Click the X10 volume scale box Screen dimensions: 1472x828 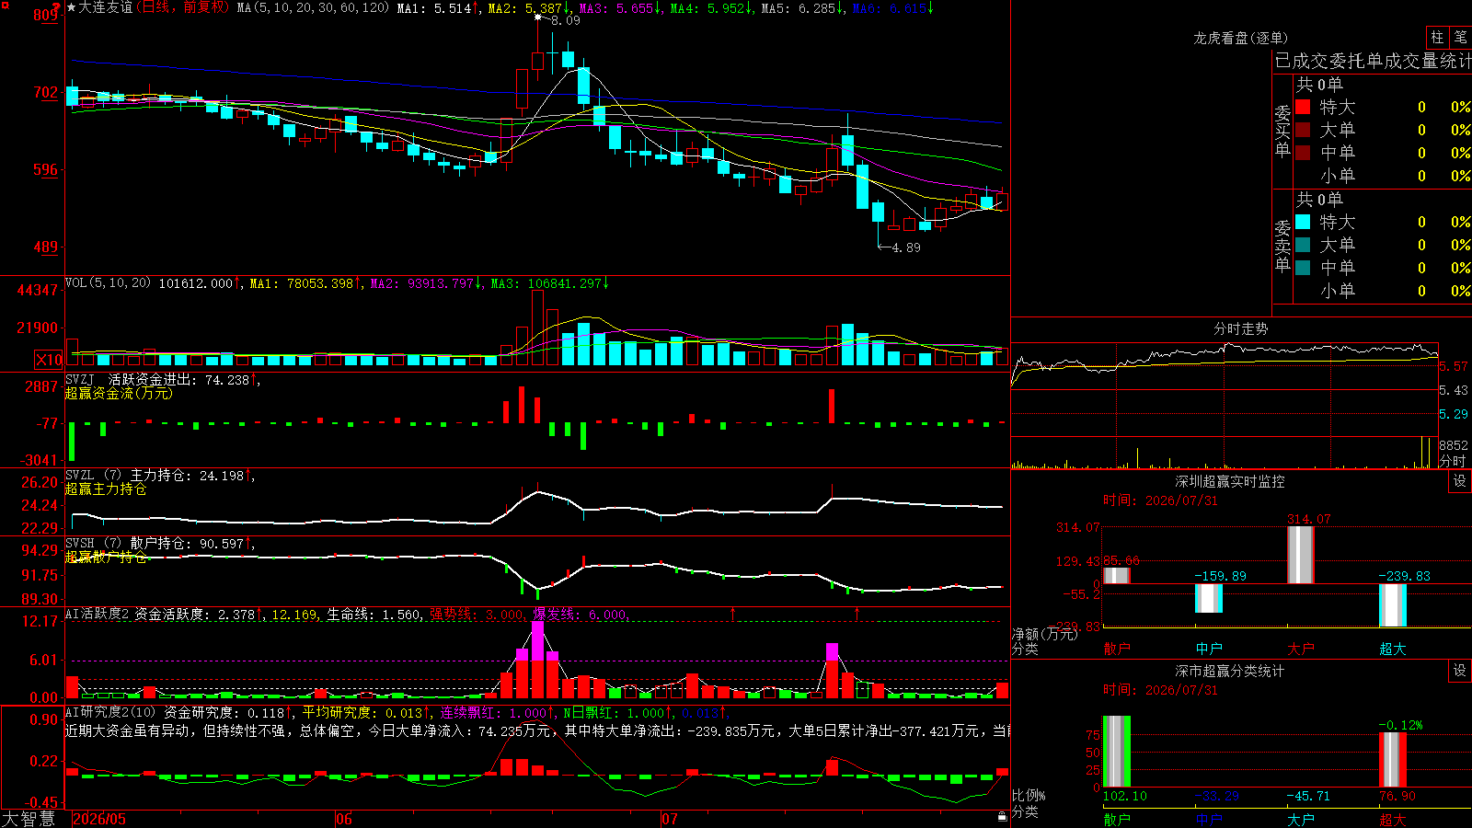49,360
